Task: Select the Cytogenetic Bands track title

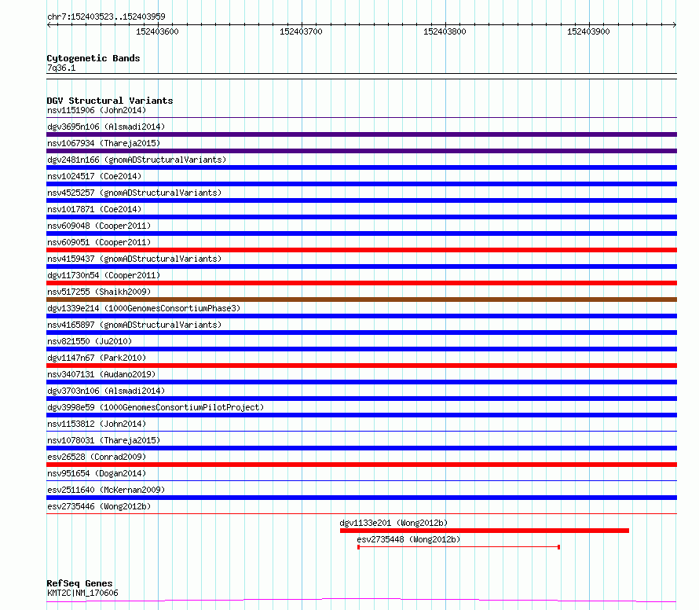Action: (x=93, y=58)
